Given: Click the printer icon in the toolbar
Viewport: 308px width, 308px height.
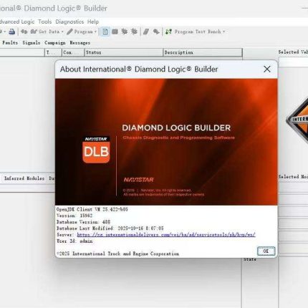Looking at the screenshot, I should tap(11, 32).
